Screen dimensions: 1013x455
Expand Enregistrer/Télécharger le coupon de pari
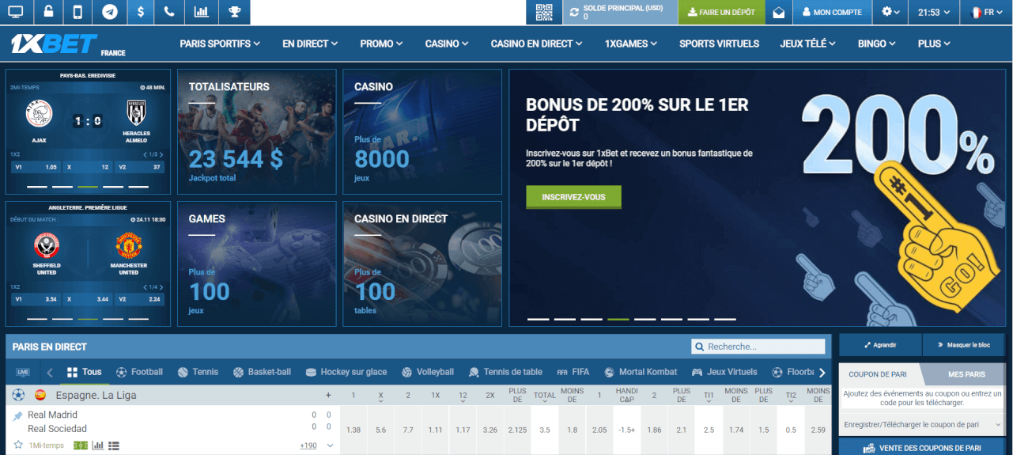click(922, 425)
